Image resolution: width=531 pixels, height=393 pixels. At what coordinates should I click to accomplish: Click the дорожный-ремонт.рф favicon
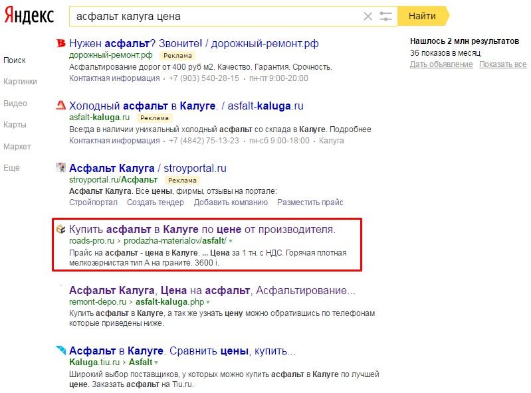(x=60, y=43)
